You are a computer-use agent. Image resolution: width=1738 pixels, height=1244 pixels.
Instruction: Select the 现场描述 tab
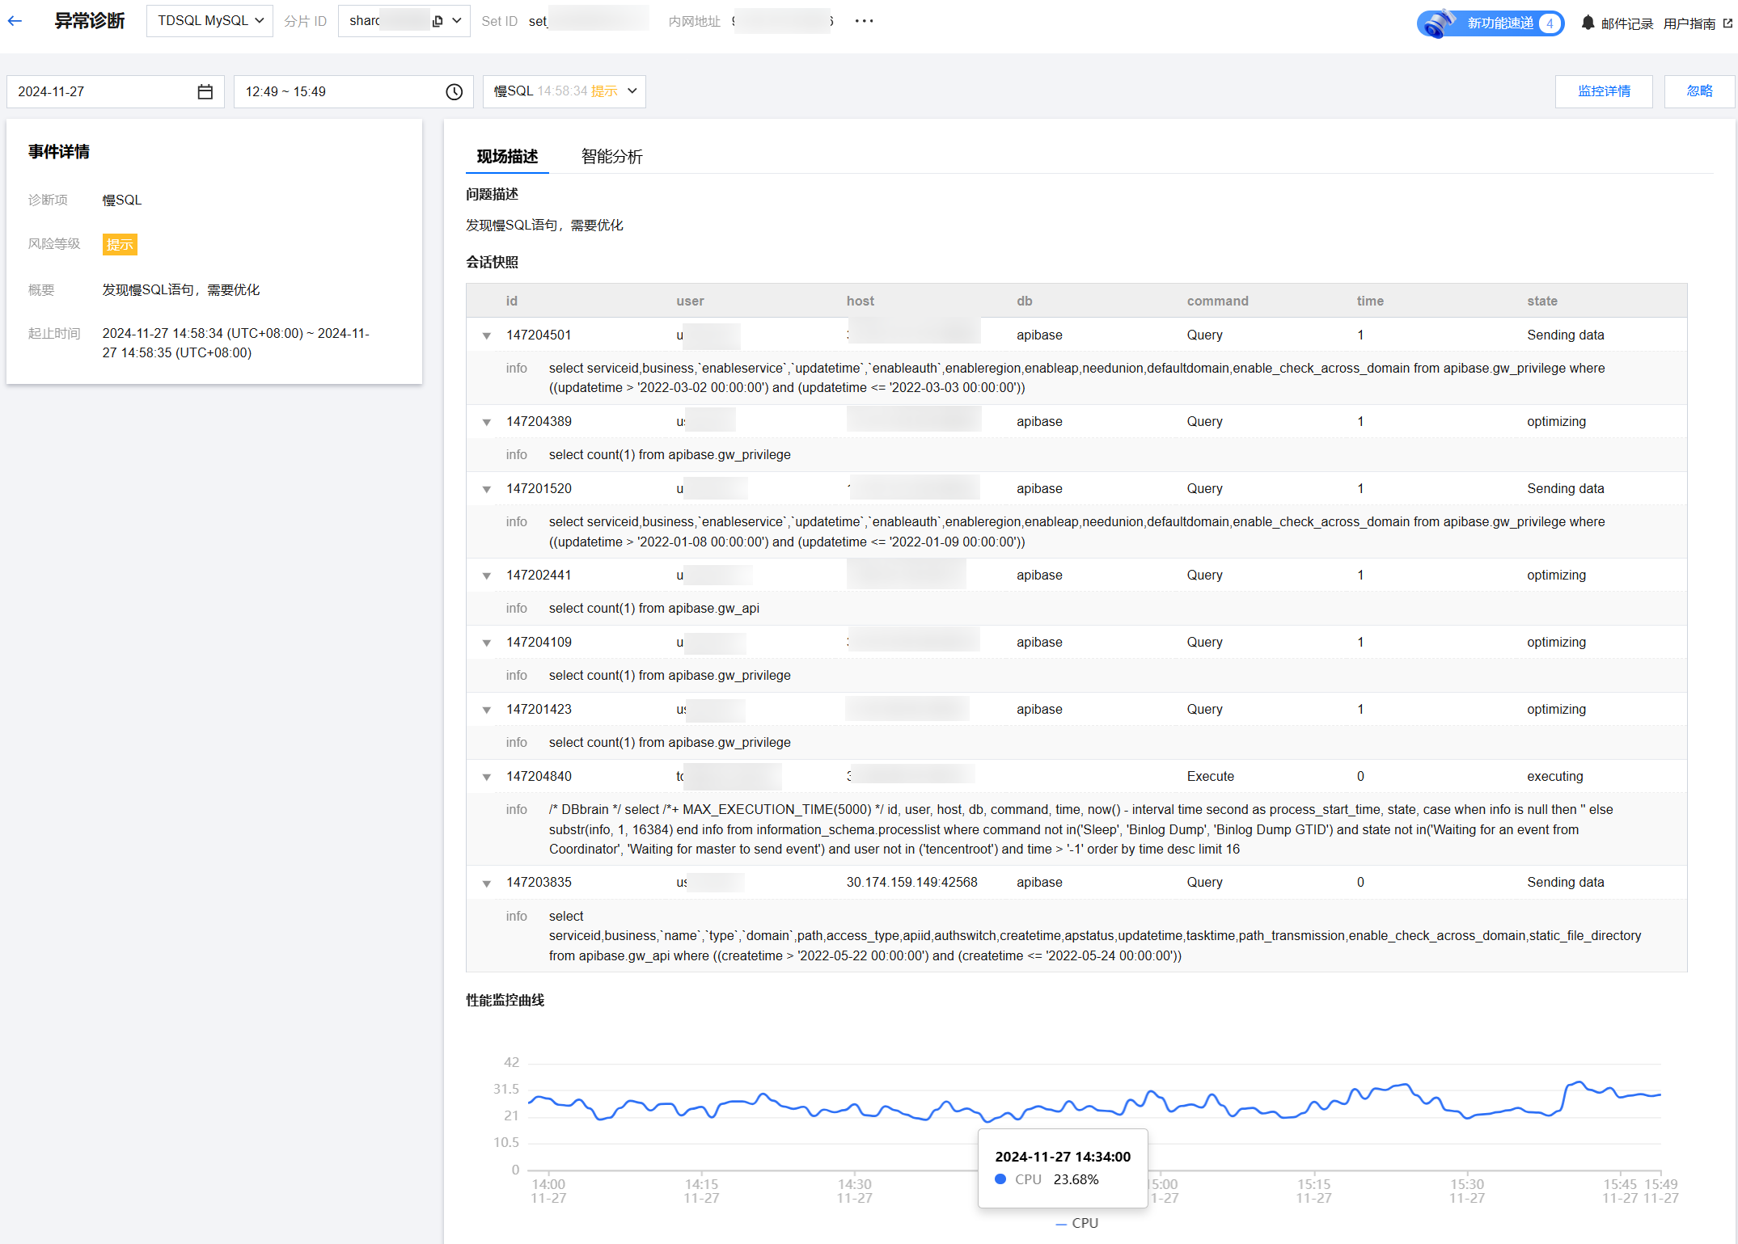click(507, 156)
